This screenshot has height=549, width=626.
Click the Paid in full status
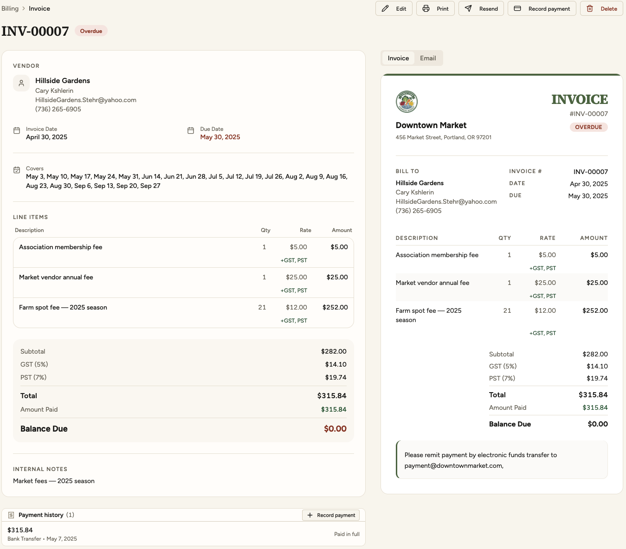click(x=347, y=534)
